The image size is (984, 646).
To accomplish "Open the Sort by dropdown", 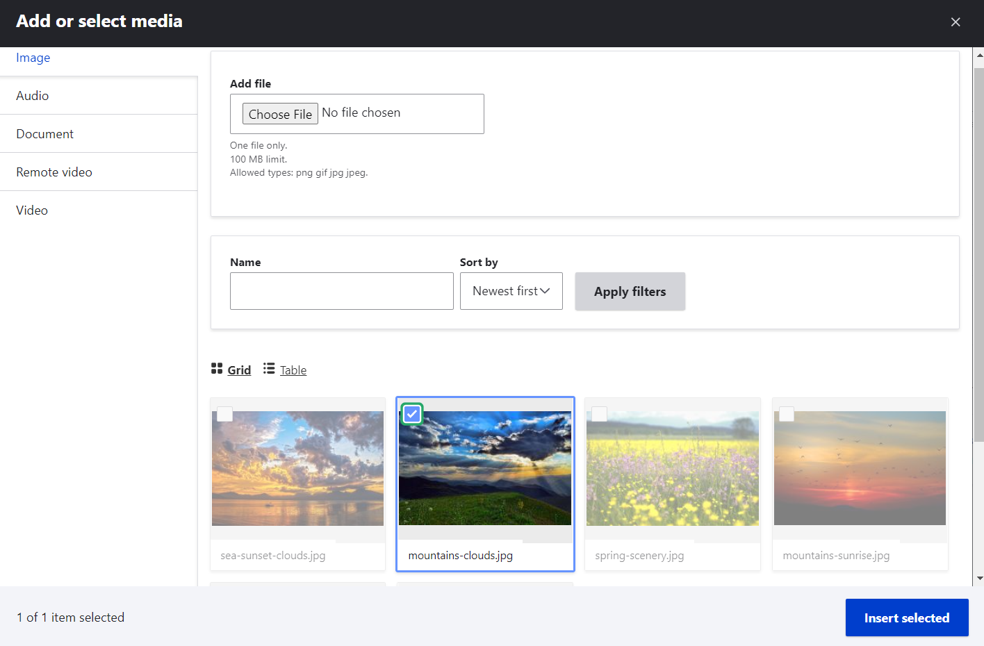I will (511, 291).
